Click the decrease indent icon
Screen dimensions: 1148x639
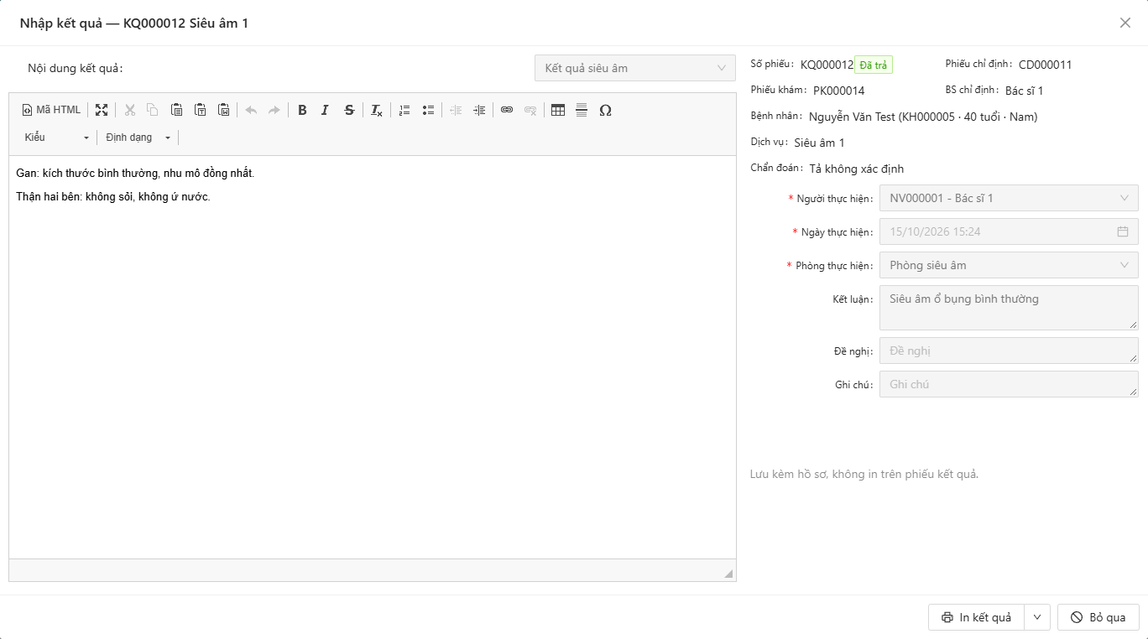[x=456, y=110]
